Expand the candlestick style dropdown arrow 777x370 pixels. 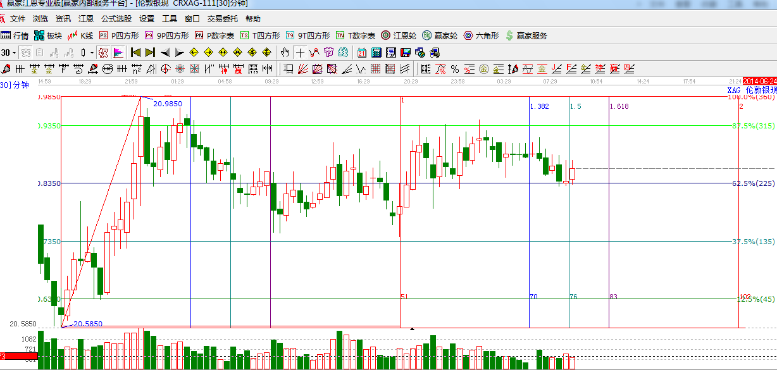[x=92, y=52]
